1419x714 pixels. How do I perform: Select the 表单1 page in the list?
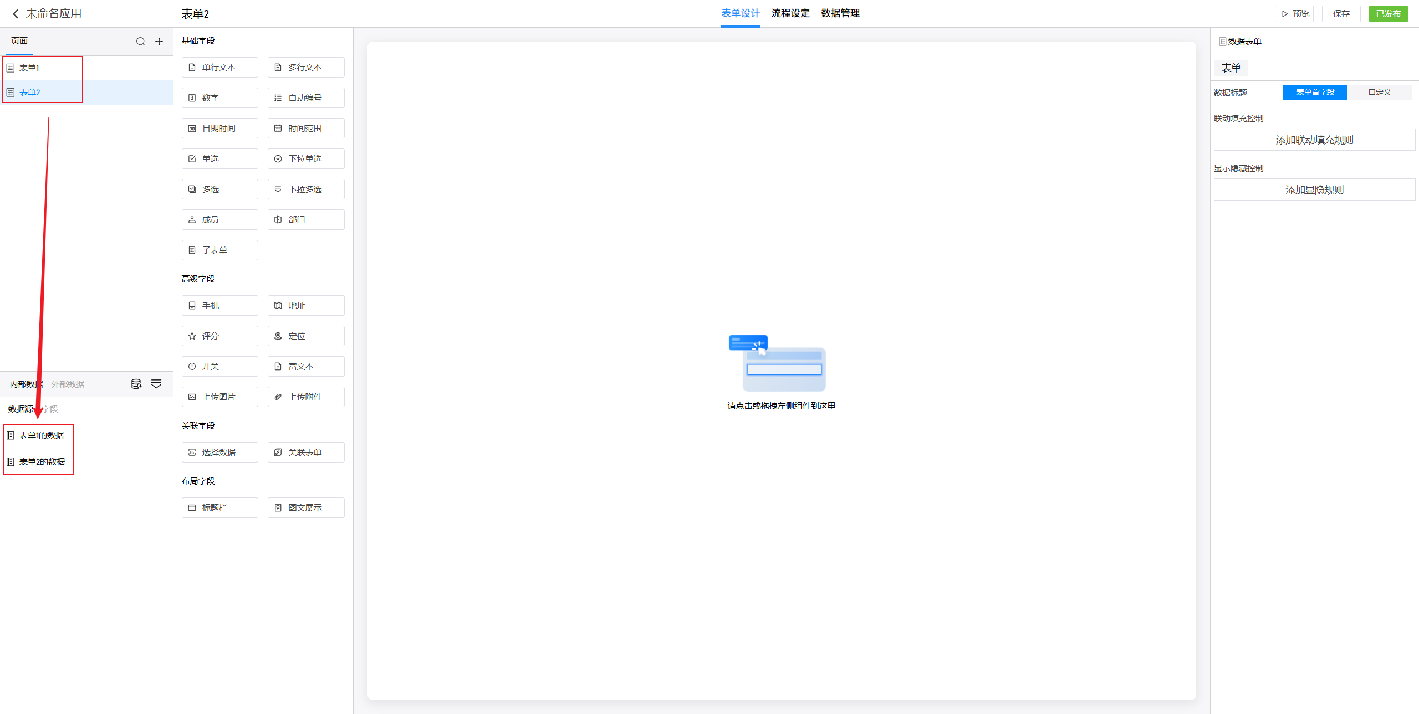pos(29,68)
